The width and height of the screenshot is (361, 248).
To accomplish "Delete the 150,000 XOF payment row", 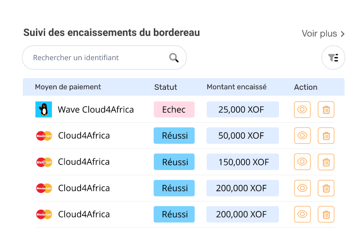I will coord(326,162).
